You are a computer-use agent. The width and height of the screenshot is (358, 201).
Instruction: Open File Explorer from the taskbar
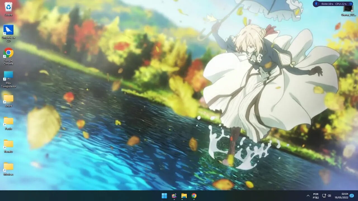point(184,196)
